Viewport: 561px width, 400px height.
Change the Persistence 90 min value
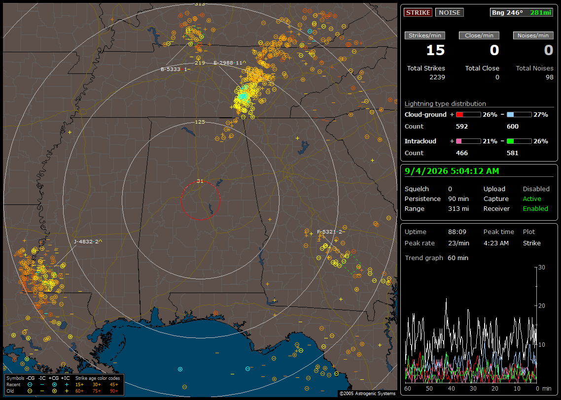[x=458, y=199]
